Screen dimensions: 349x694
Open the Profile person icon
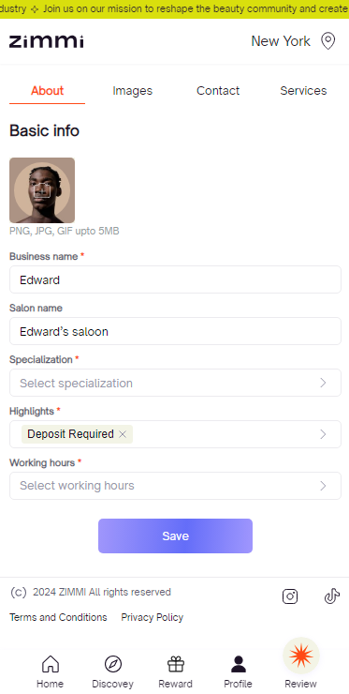[238, 664]
